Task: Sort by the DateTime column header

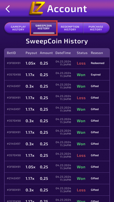Action: [x=63, y=53]
